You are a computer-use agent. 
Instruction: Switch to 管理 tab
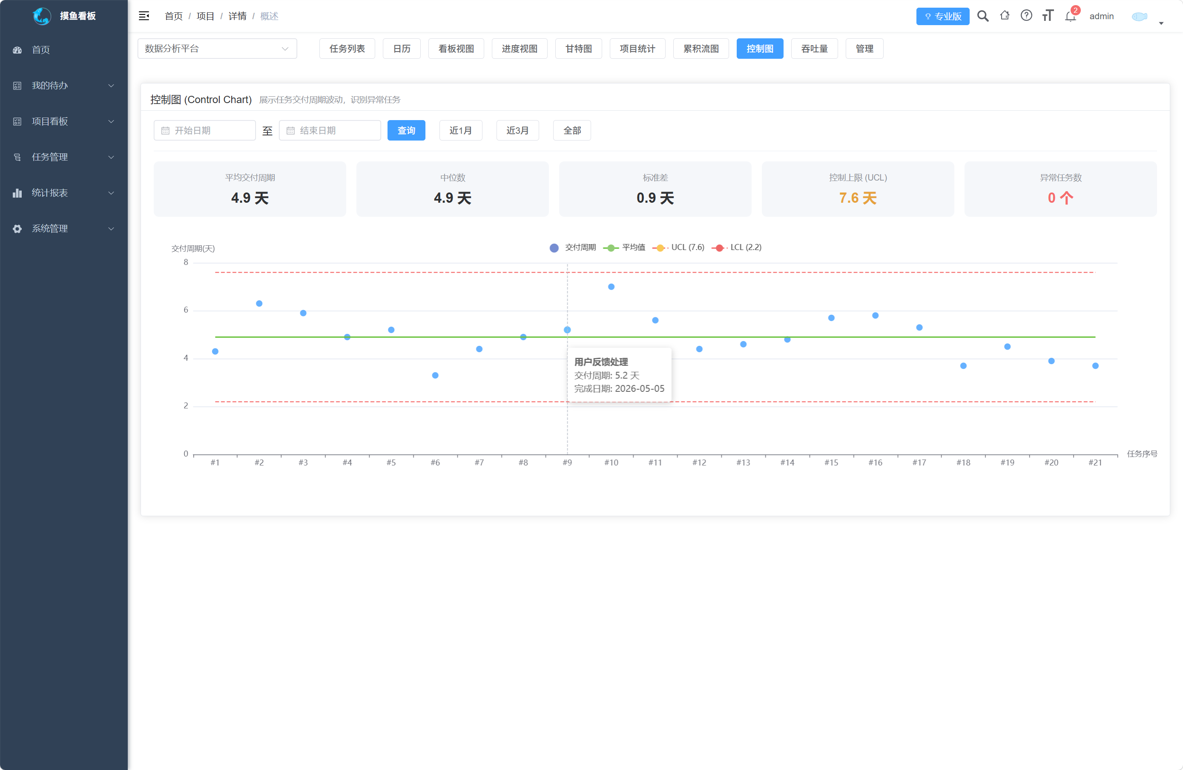pos(864,49)
